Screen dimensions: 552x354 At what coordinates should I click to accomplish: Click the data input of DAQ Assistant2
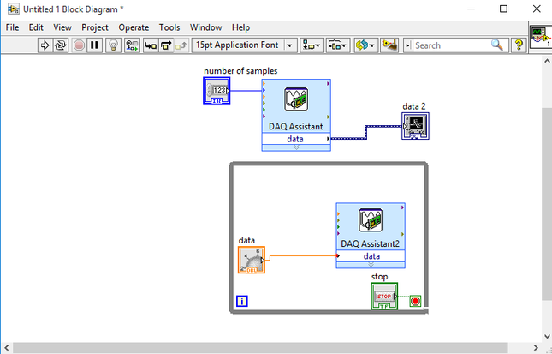tap(371, 256)
